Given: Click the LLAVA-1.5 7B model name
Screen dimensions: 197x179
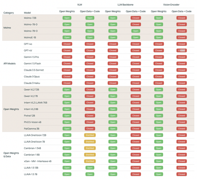Looking at the screenshot, I should 30,174.
